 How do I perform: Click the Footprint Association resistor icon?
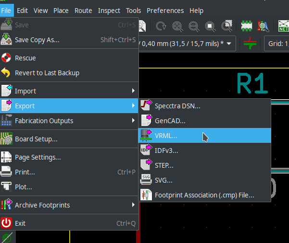[x=146, y=195]
